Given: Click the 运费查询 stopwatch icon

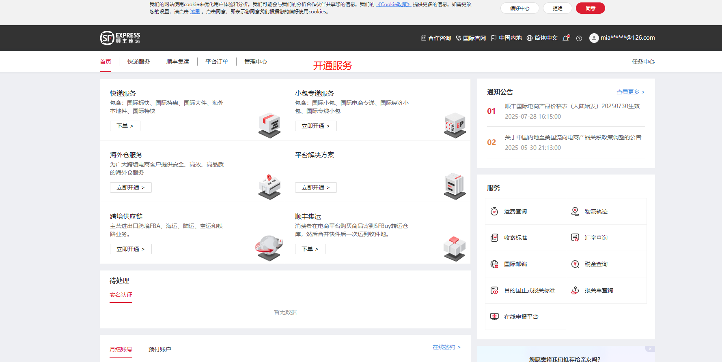Looking at the screenshot, I should coord(494,211).
